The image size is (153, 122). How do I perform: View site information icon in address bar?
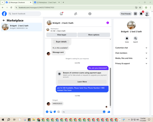(x=16, y=7)
